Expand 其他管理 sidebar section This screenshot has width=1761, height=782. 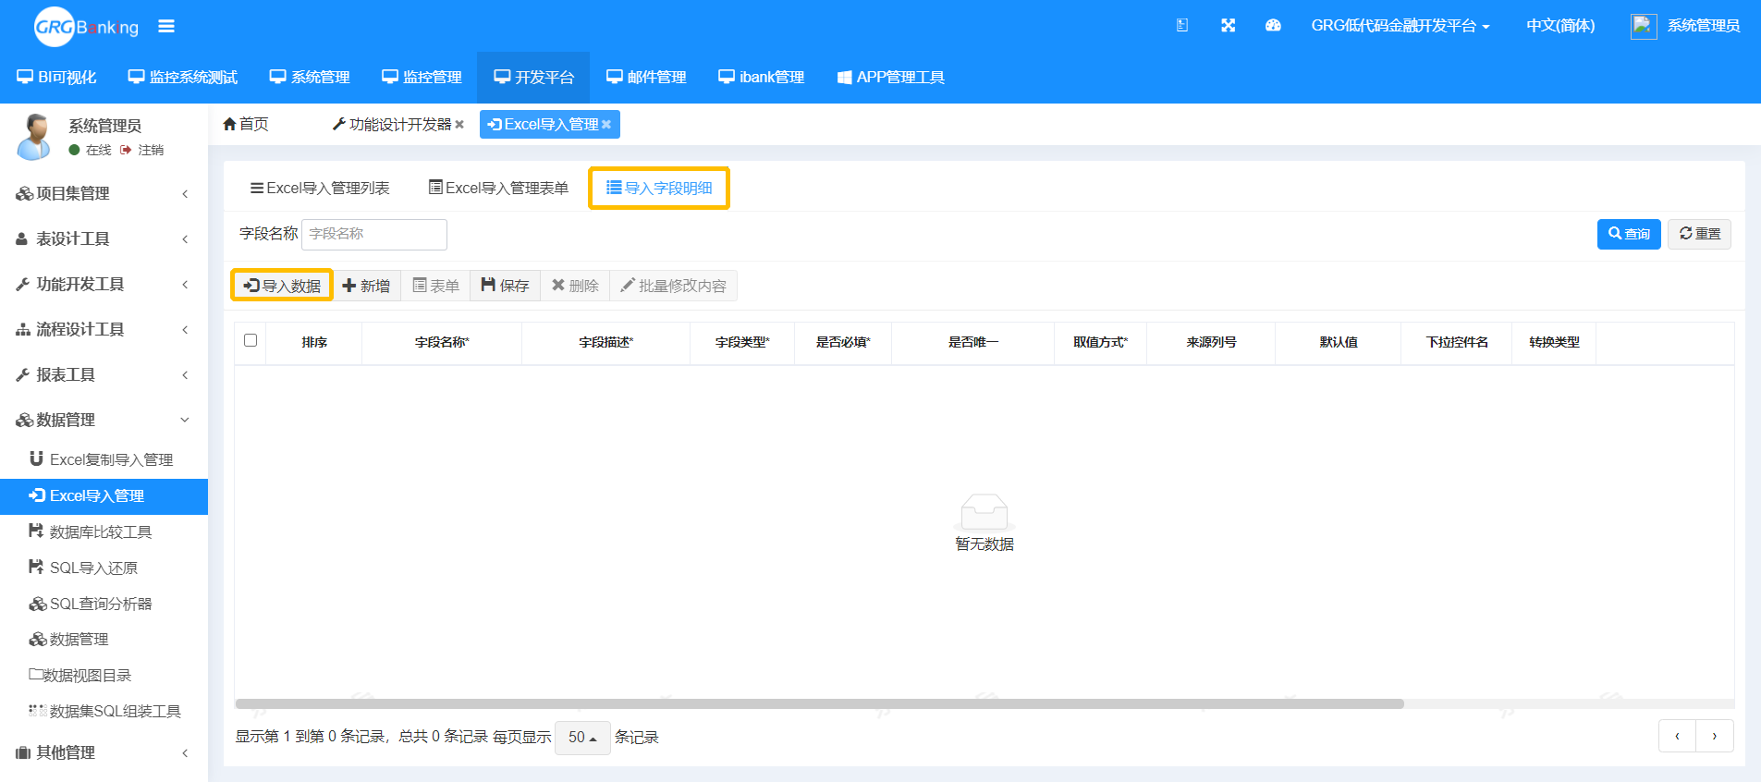coord(104,752)
